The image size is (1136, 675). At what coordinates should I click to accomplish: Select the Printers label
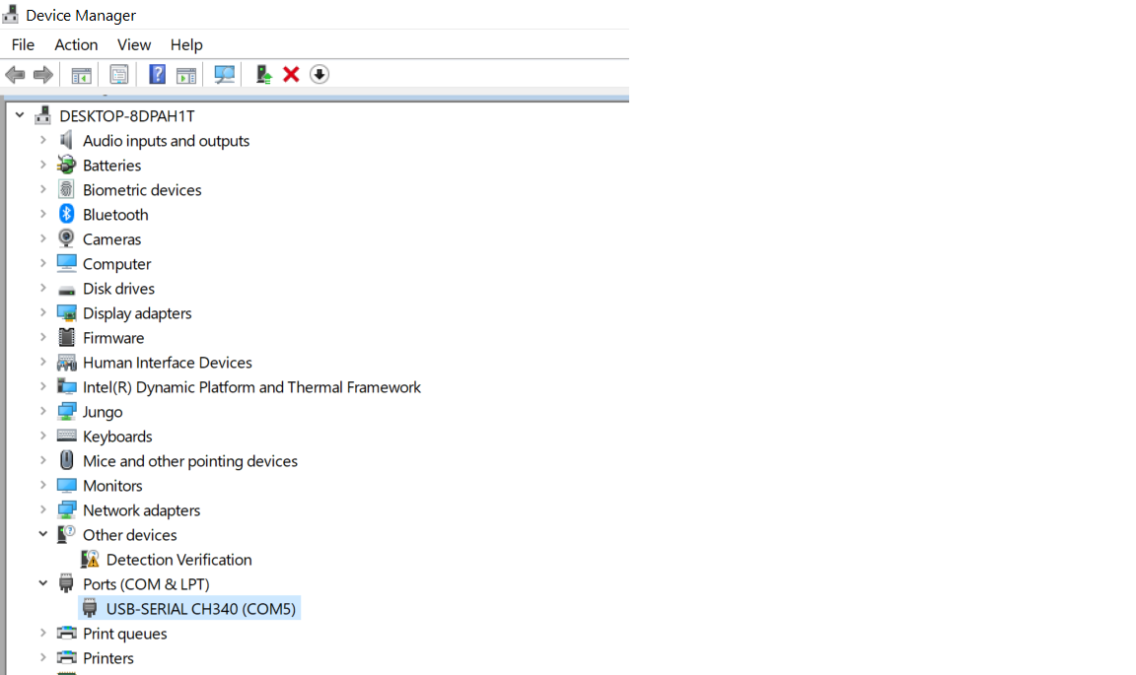(x=107, y=657)
